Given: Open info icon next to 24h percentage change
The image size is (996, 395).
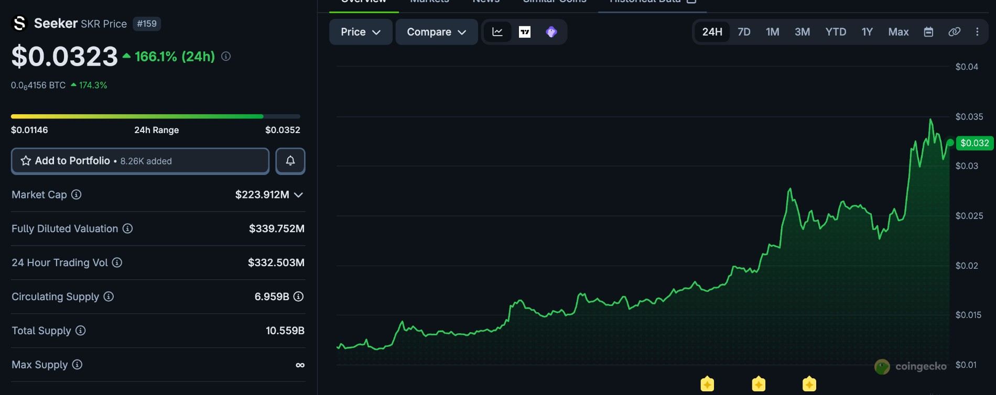Looking at the screenshot, I should (226, 56).
